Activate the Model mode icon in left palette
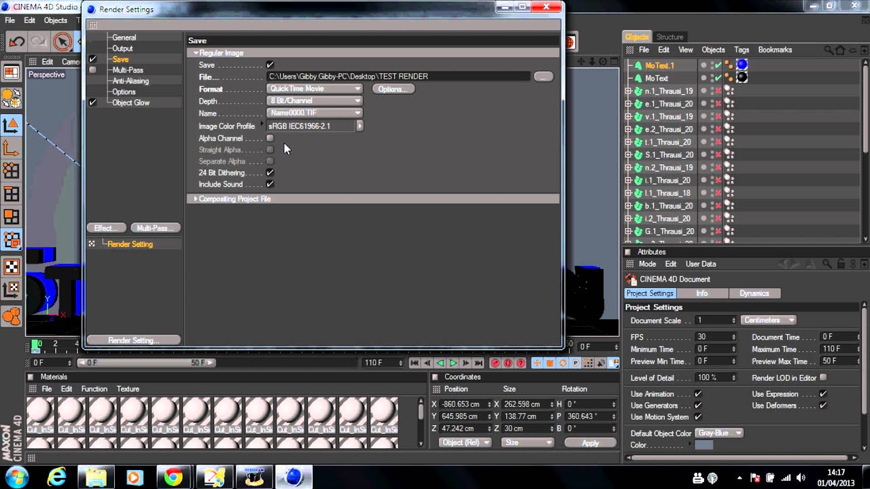Image resolution: width=870 pixels, height=489 pixels. click(x=12, y=125)
